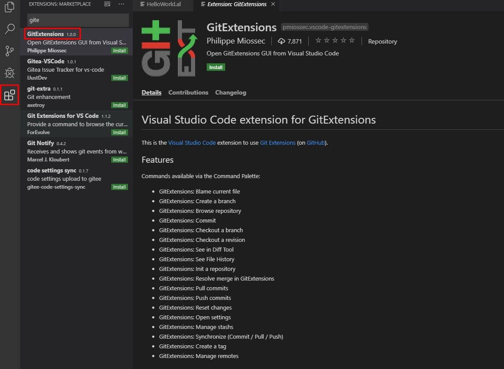
Task: Click the GitExtensions logo image
Action: coord(169,48)
